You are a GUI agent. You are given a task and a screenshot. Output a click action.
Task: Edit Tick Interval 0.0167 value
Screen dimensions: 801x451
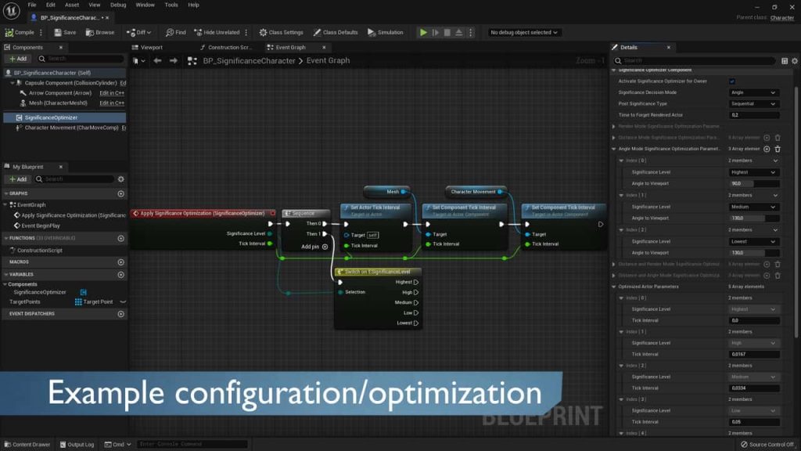(753, 355)
